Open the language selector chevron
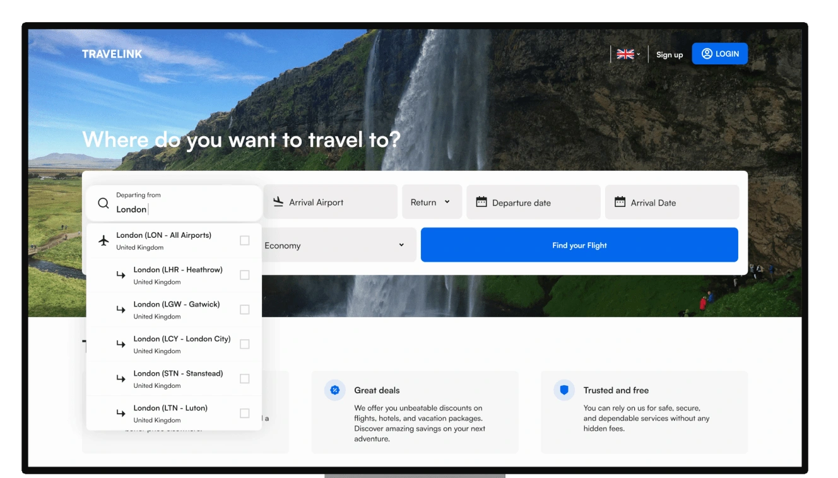Image resolution: width=838 pixels, height=478 pixels. tap(638, 54)
